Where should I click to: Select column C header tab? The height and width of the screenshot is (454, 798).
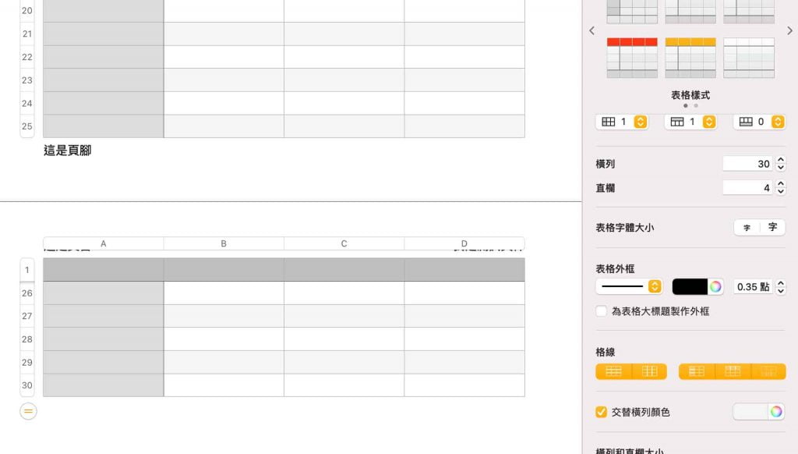pyautogui.click(x=344, y=243)
